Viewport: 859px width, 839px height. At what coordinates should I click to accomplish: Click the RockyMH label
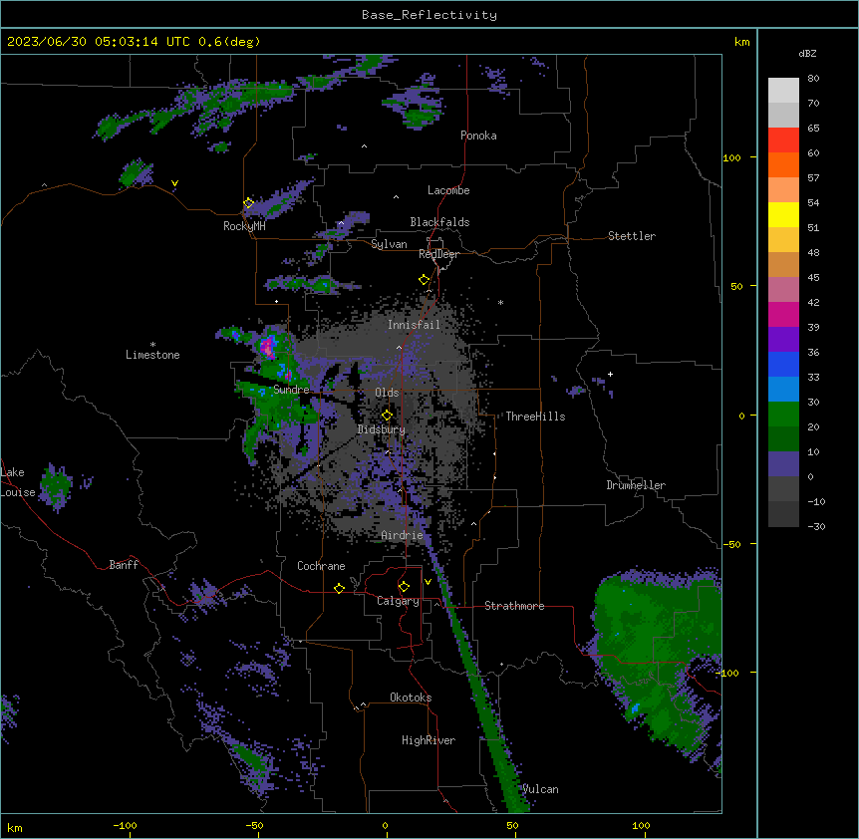point(244,226)
